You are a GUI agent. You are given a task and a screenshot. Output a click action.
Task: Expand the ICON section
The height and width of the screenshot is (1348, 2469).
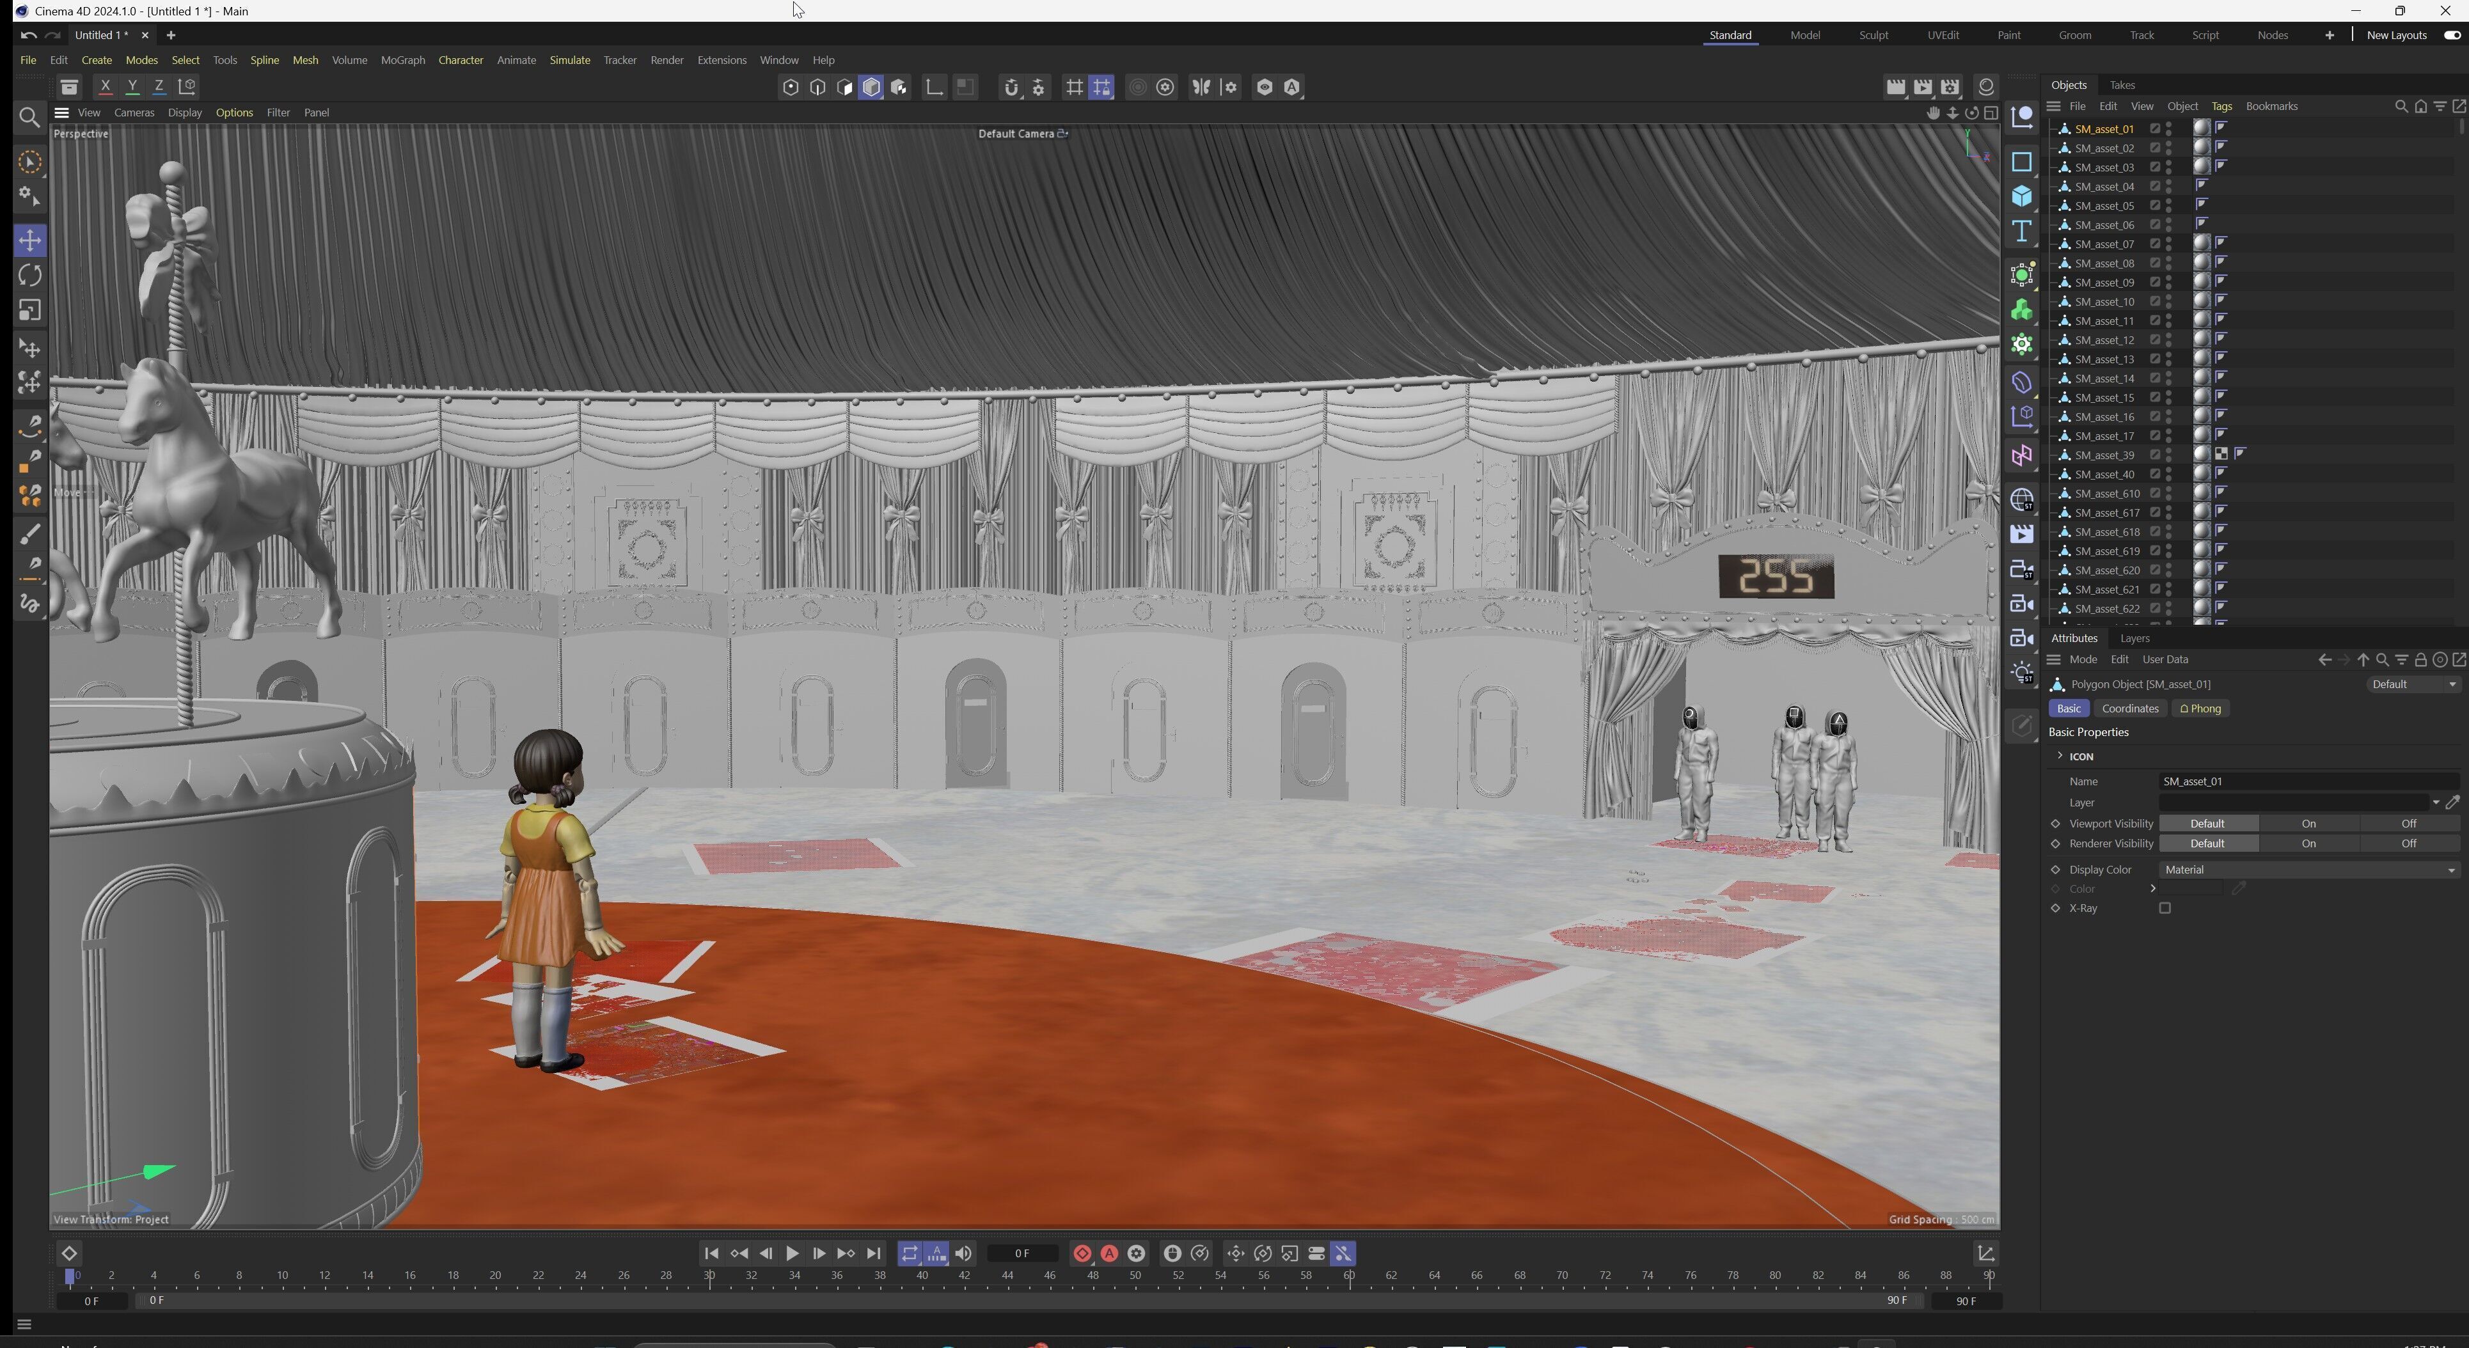pyautogui.click(x=2060, y=756)
